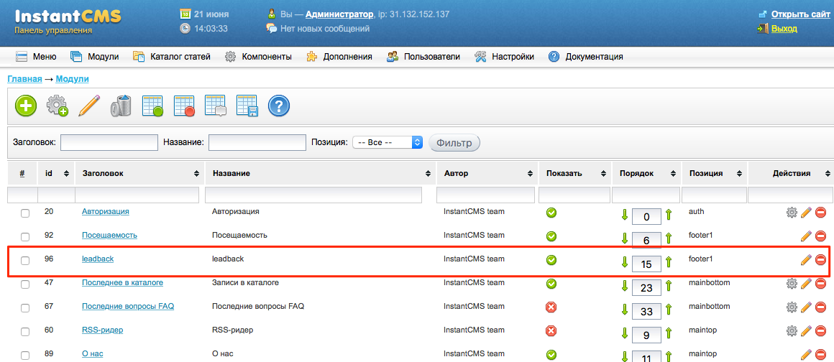Viewport: 834px width, 362px height.
Task: Open the Позиция filter dropdown
Action: [x=388, y=142]
